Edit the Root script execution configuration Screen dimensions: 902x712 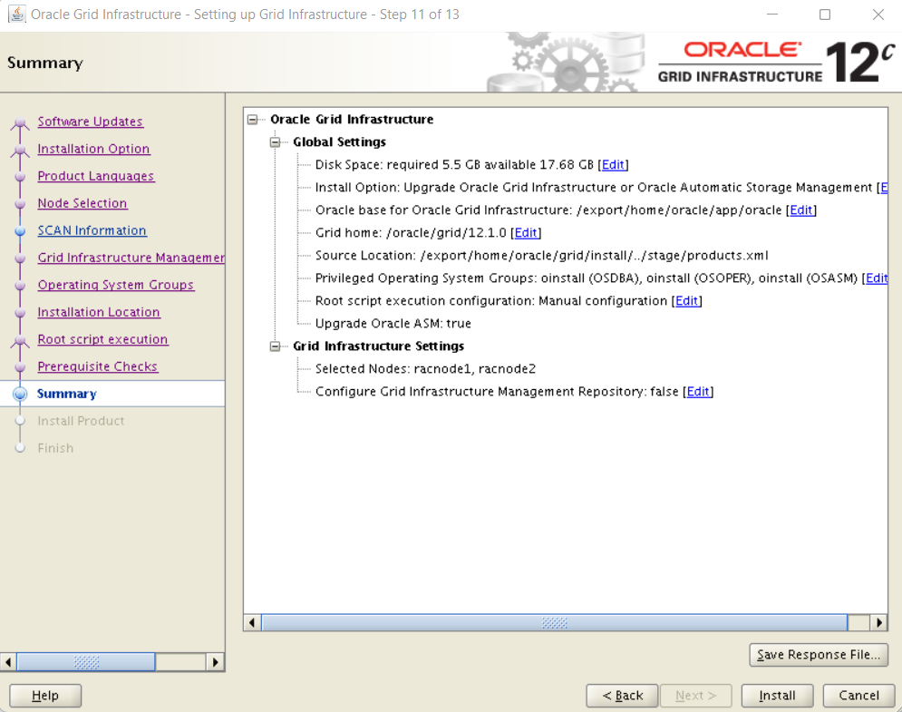[687, 300]
